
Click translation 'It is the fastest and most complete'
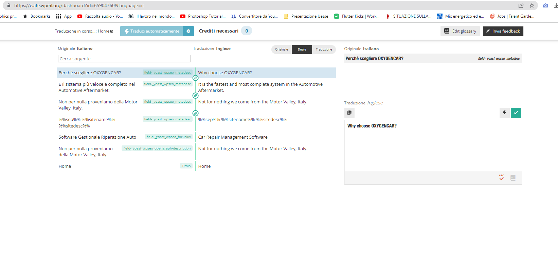[x=260, y=87]
